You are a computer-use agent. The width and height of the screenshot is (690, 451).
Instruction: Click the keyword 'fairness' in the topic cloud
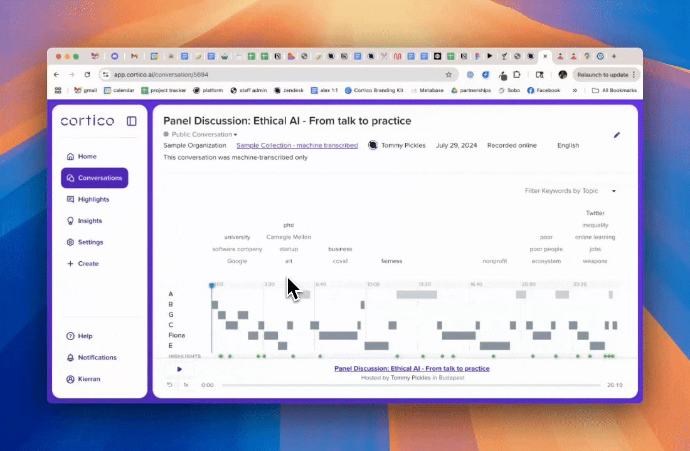[391, 261]
